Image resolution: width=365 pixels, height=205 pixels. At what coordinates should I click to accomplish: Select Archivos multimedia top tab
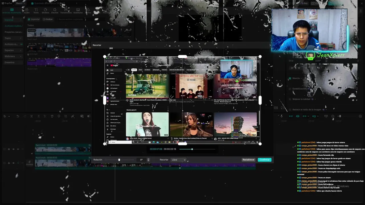[x=12, y=11]
